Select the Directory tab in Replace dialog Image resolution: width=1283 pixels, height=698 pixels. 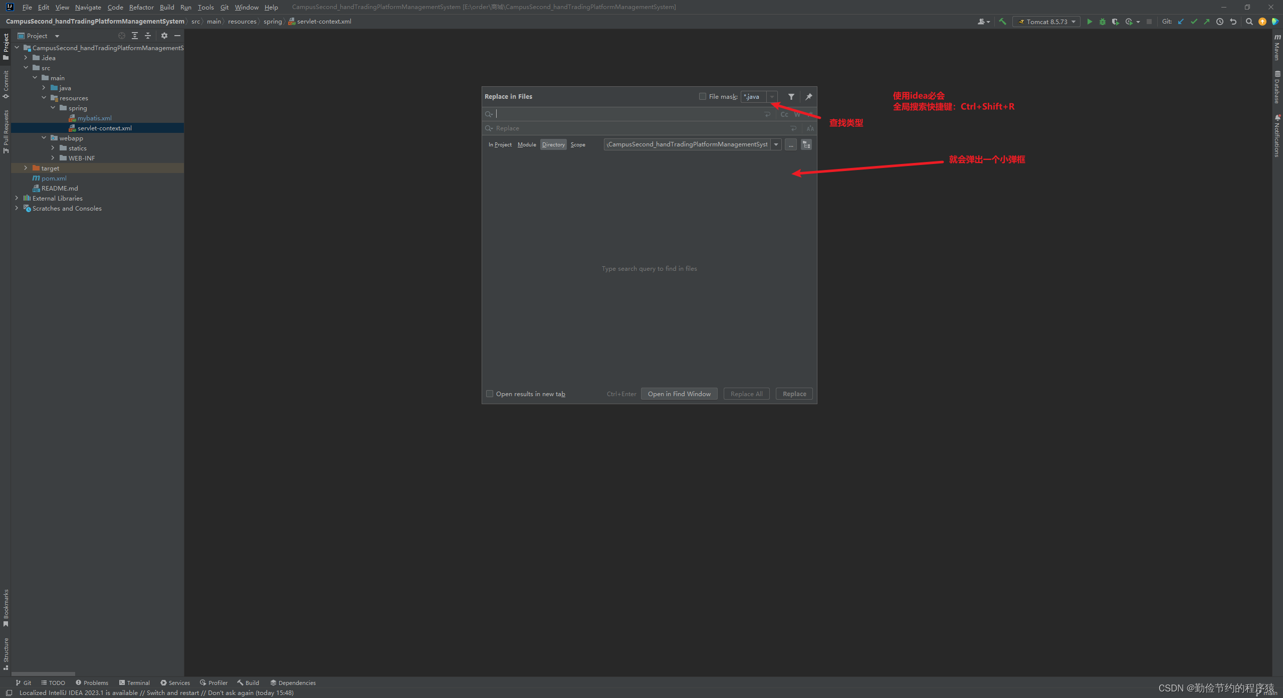553,144
